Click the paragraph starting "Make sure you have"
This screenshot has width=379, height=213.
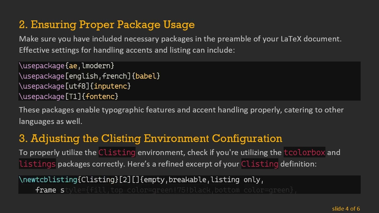[180, 44]
